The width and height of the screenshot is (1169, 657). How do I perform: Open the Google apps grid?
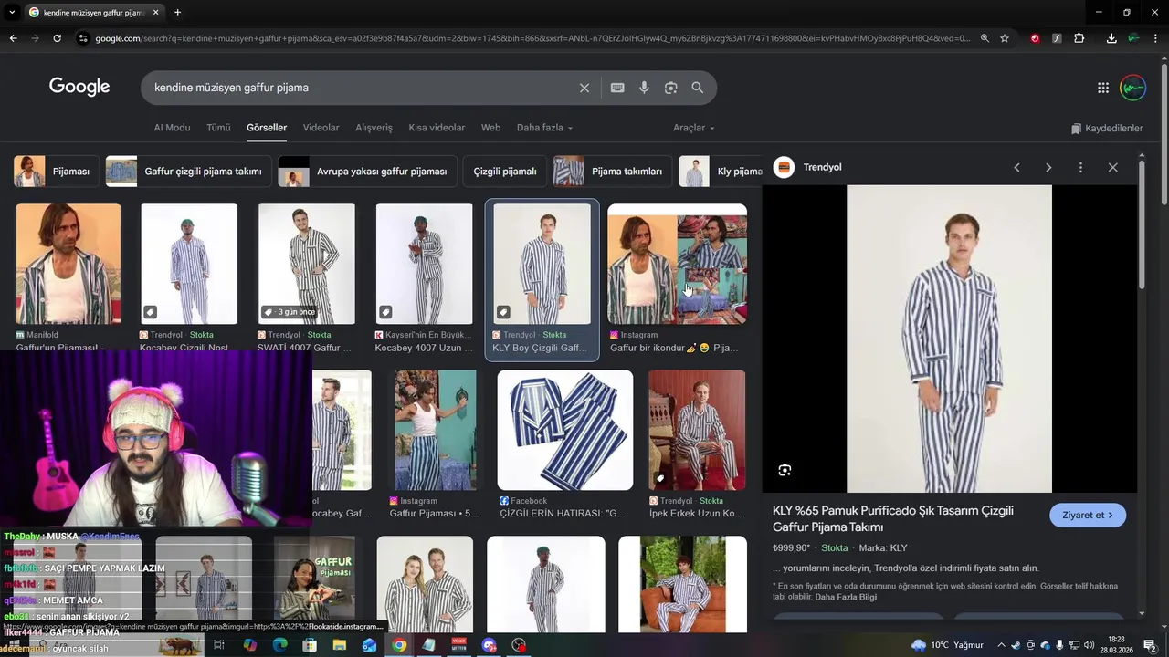pos(1103,88)
